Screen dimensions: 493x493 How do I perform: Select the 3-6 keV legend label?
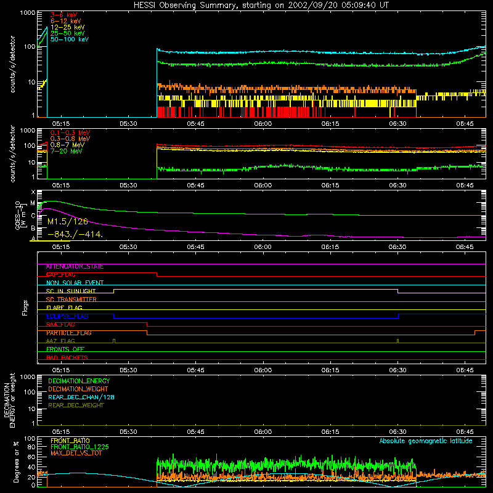[64, 15]
